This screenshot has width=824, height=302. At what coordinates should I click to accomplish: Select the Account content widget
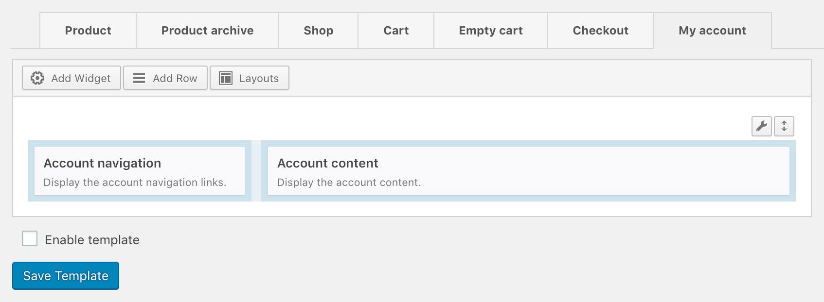(x=528, y=171)
